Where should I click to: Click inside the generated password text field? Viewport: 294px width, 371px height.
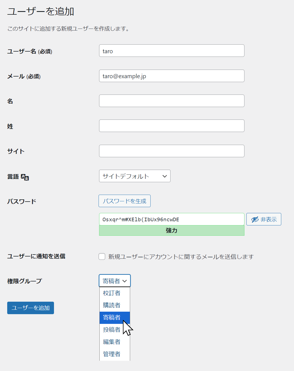[x=172, y=219]
